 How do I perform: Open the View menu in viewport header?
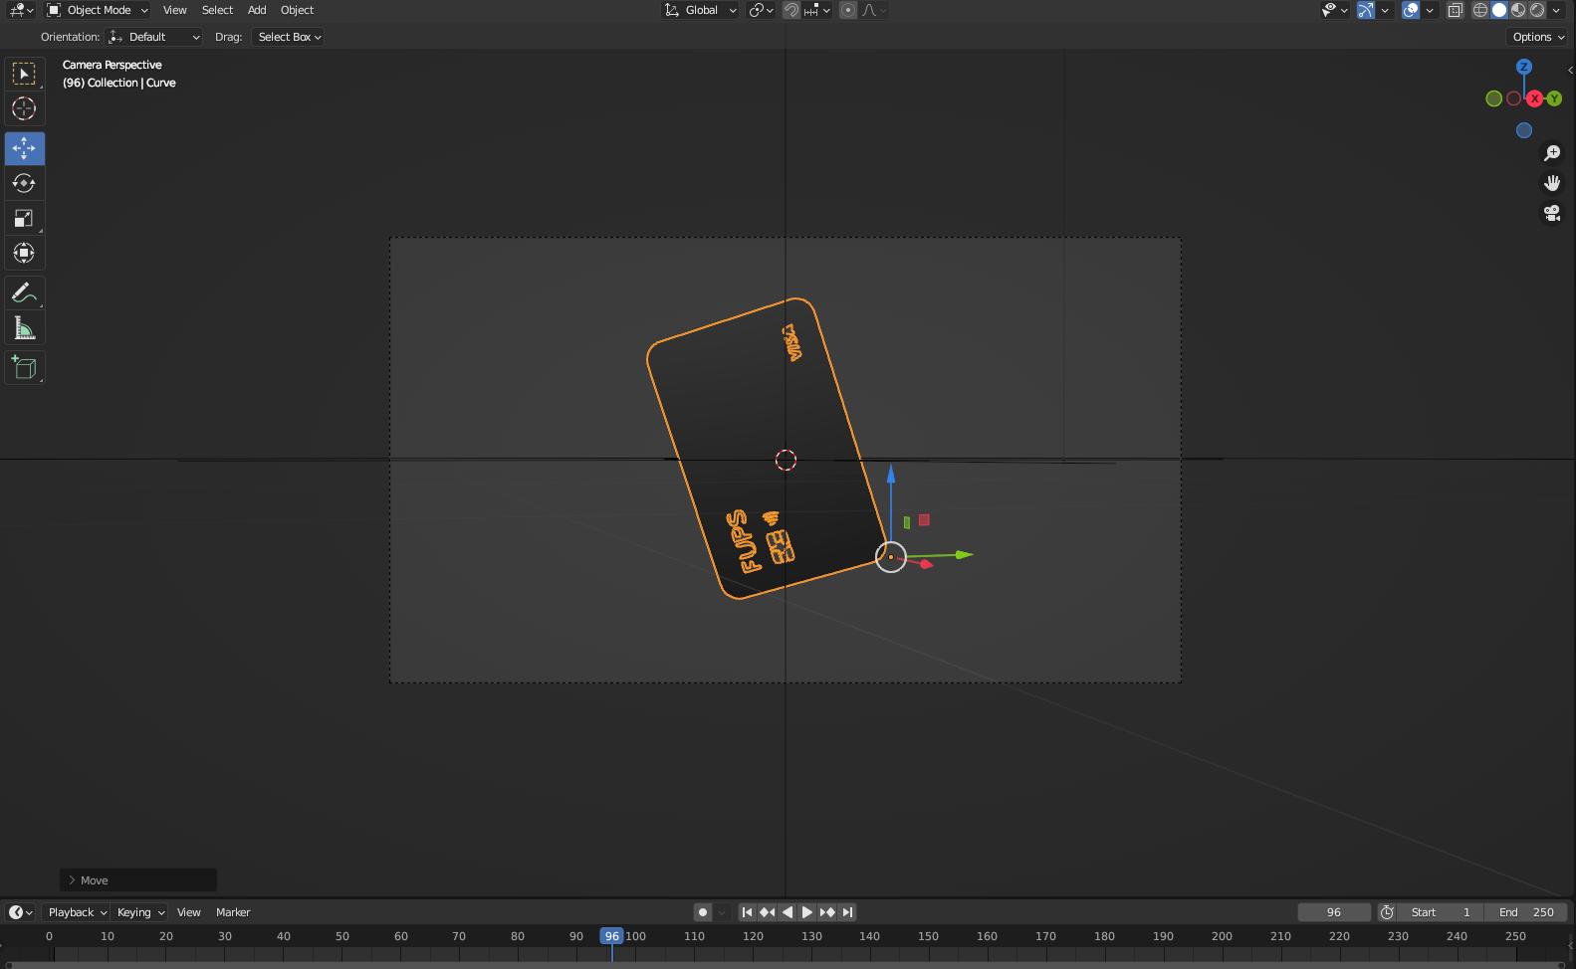(174, 10)
